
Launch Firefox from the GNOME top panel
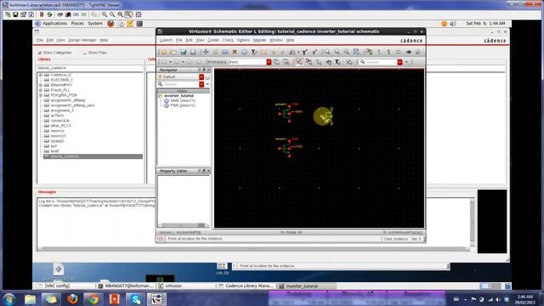(110, 24)
